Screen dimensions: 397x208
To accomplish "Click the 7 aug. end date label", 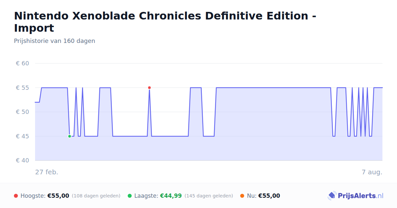I will [372, 172].
